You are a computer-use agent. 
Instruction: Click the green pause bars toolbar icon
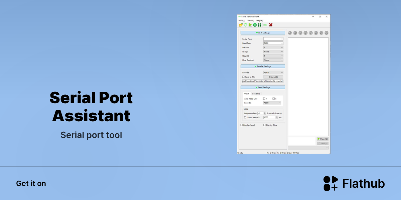pyautogui.click(x=260, y=25)
